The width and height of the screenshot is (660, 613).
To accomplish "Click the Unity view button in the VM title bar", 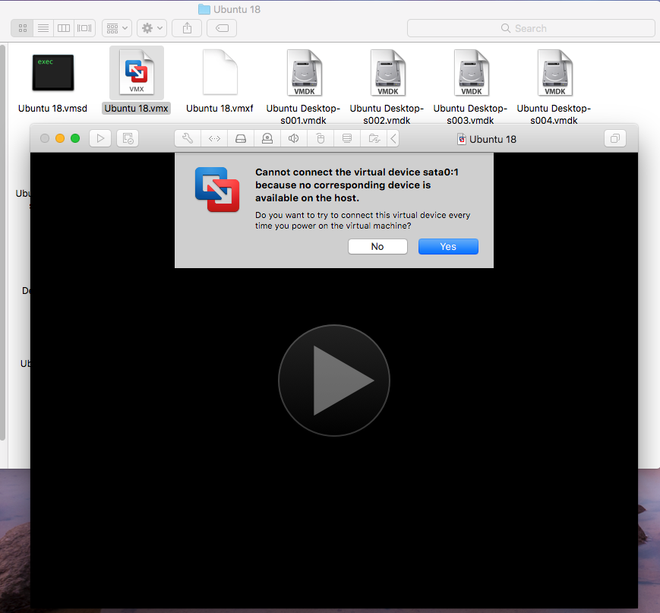I will click(615, 138).
